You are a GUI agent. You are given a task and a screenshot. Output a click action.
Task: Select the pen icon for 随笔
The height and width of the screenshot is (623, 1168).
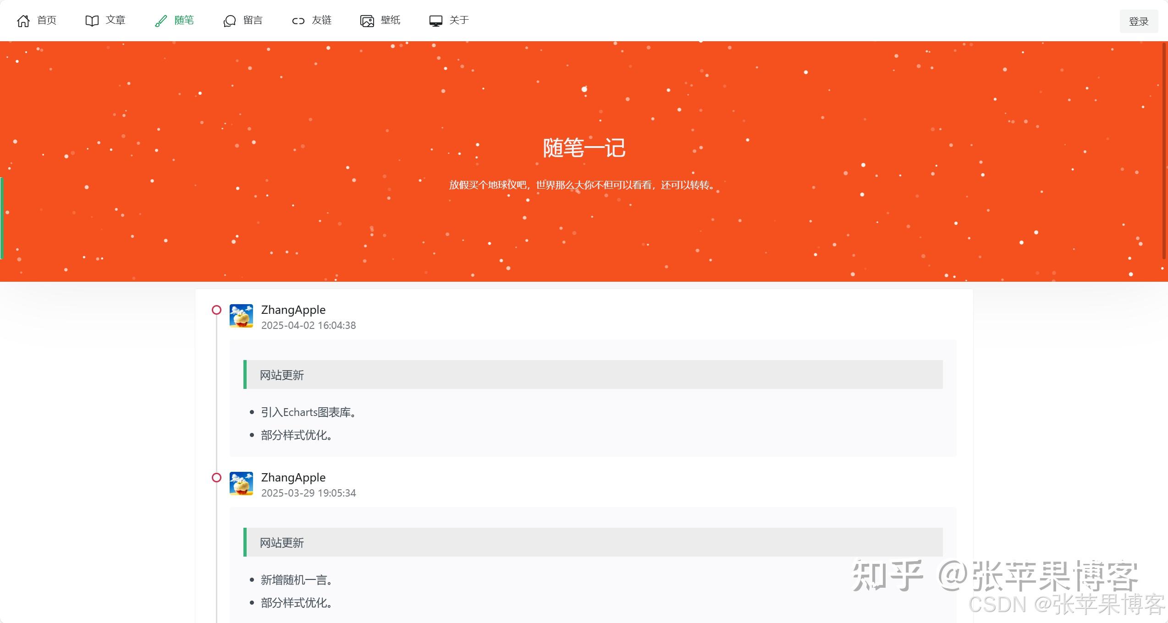tap(160, 20)
